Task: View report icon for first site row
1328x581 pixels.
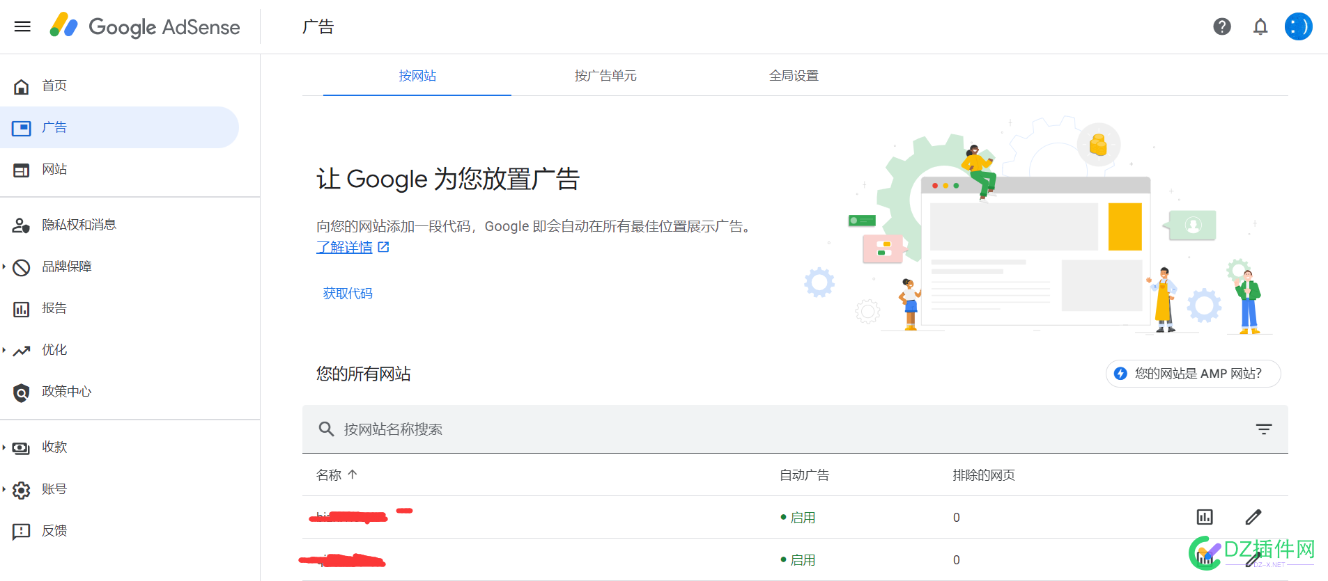Action: click(x=1205, y=517)
